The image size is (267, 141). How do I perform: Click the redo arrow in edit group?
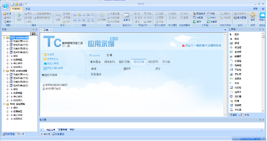[79, 20]
